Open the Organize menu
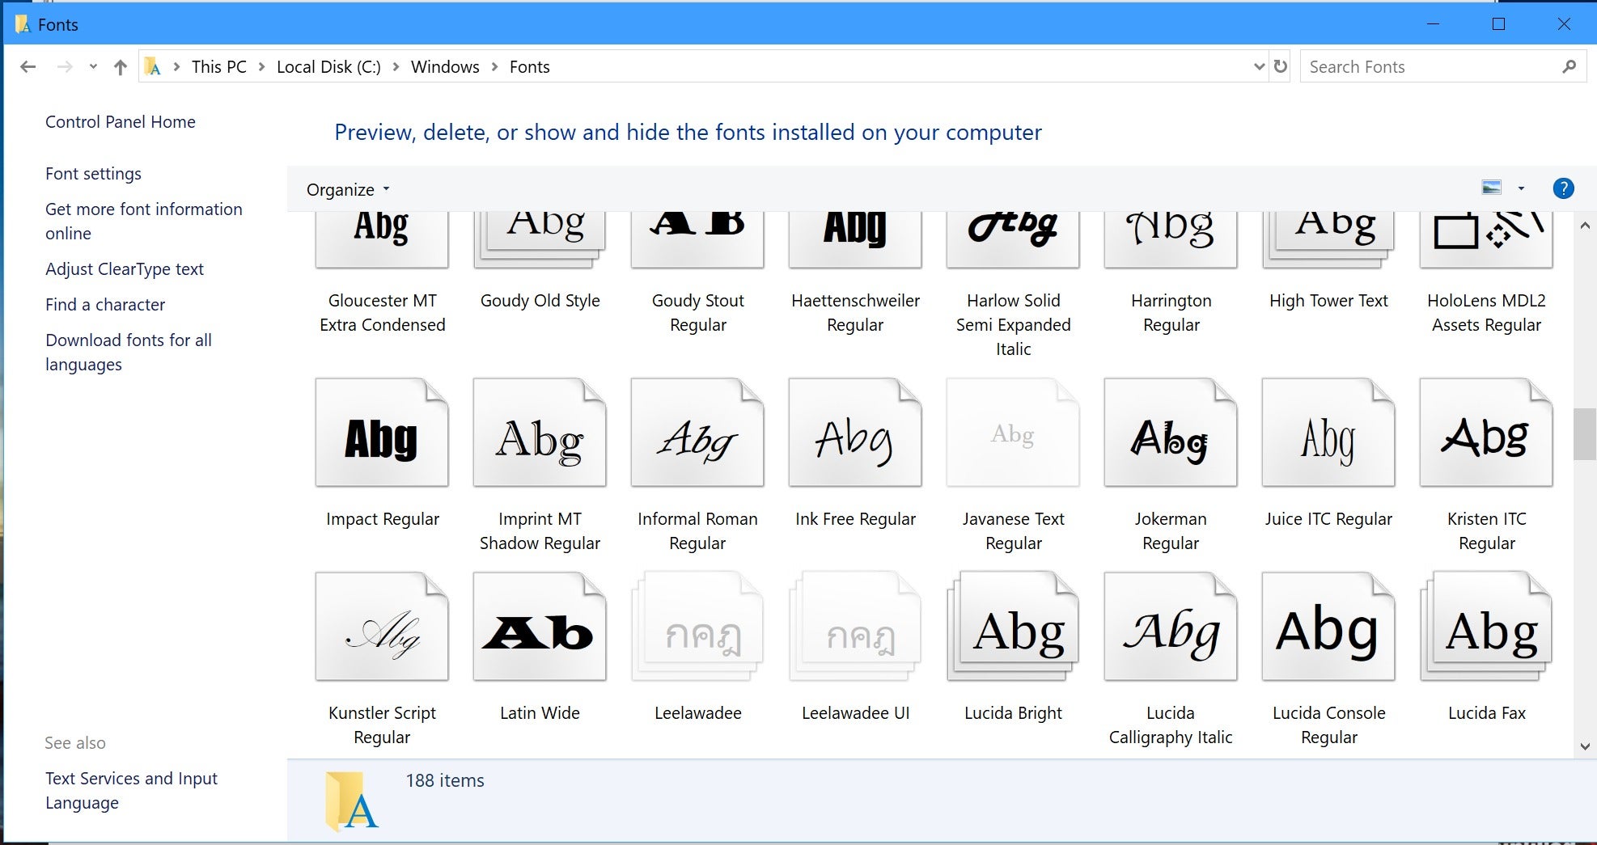Screen dimensions: 1597x845 [348, 189]
